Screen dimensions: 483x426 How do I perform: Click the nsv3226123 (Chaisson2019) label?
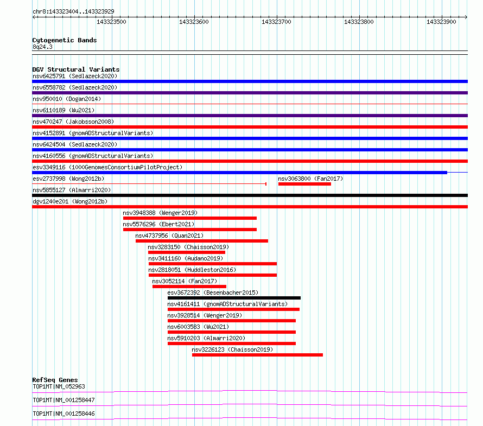coord(233,349)
